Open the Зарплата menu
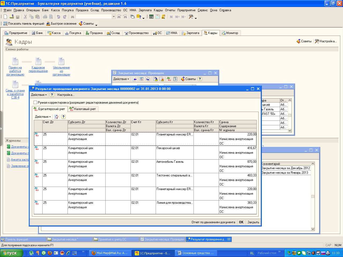This screenshot has height=257, width=343. coord(145,10)
